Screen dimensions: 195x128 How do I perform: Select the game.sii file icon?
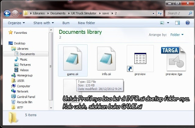tap(73, 58)
